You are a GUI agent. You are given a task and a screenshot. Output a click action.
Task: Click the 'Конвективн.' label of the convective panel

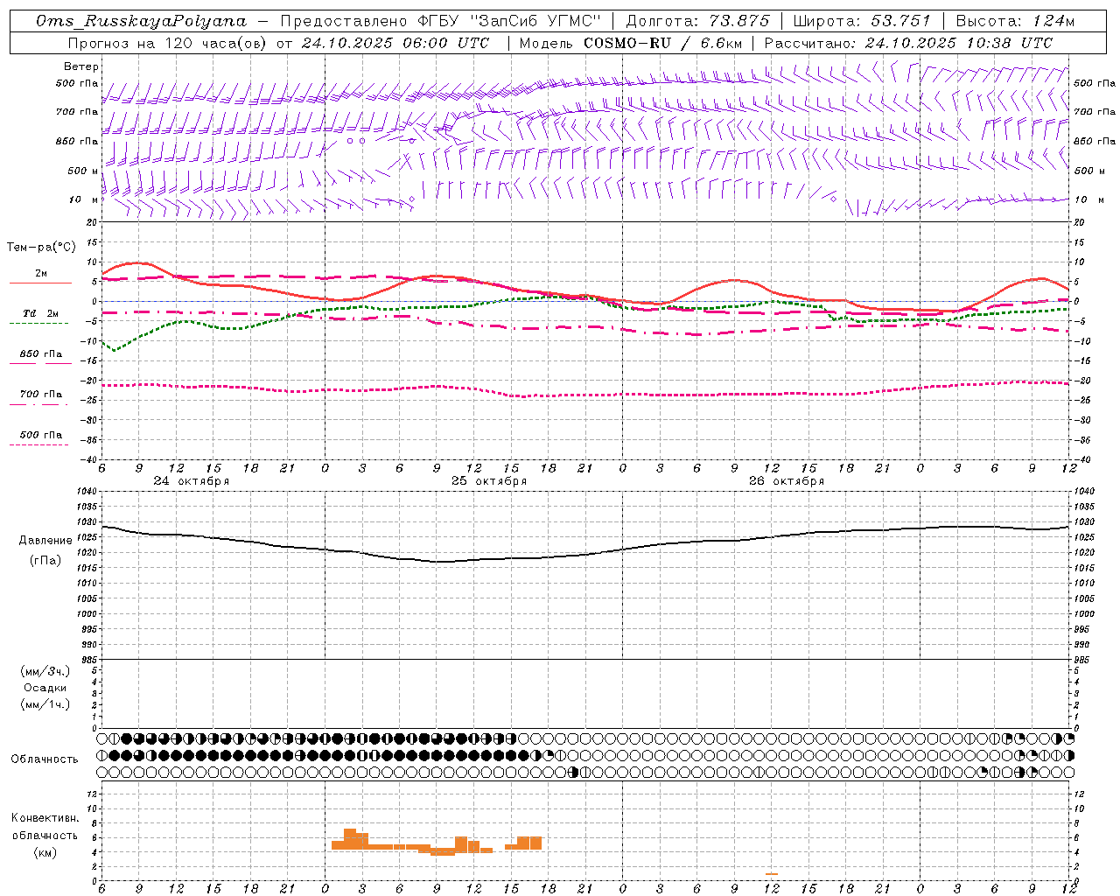45,818
